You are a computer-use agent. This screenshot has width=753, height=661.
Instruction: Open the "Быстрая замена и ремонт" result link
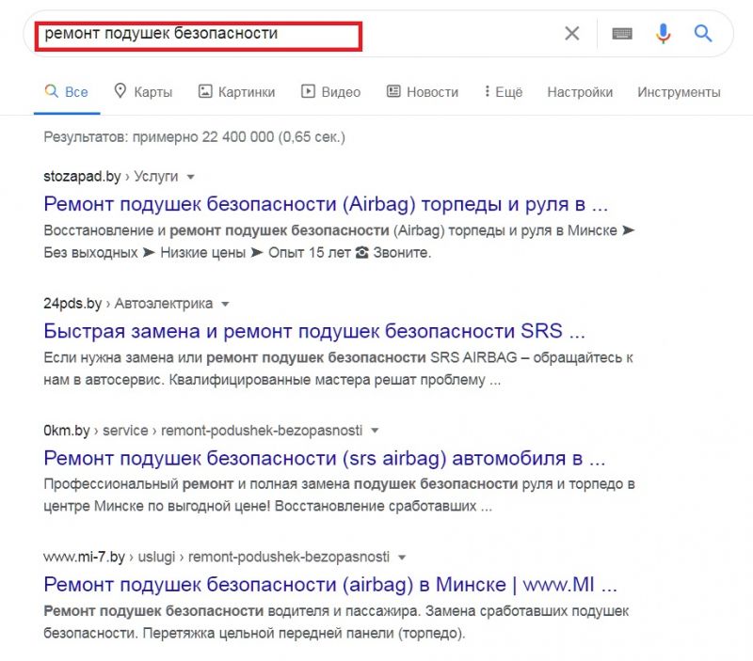[314, 331]
